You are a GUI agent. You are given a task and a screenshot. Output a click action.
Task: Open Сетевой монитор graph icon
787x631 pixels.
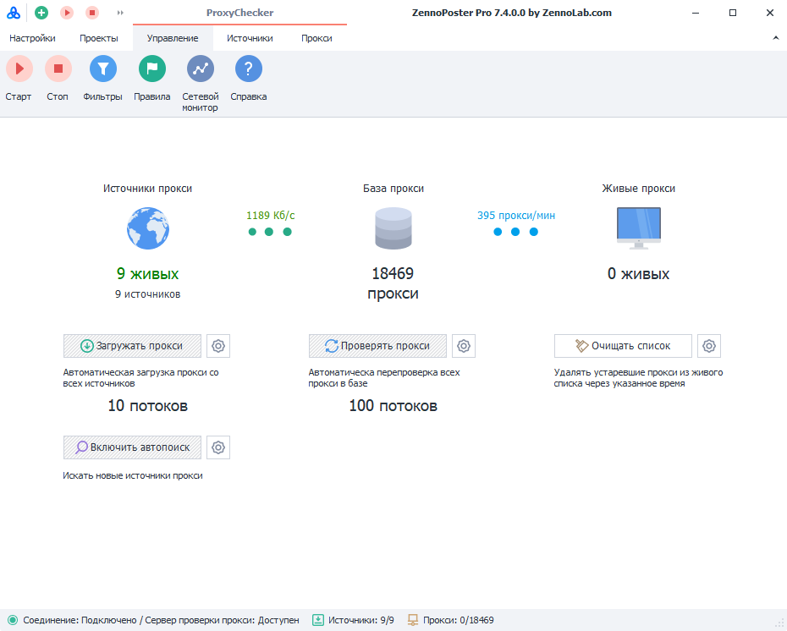[200, 69]
